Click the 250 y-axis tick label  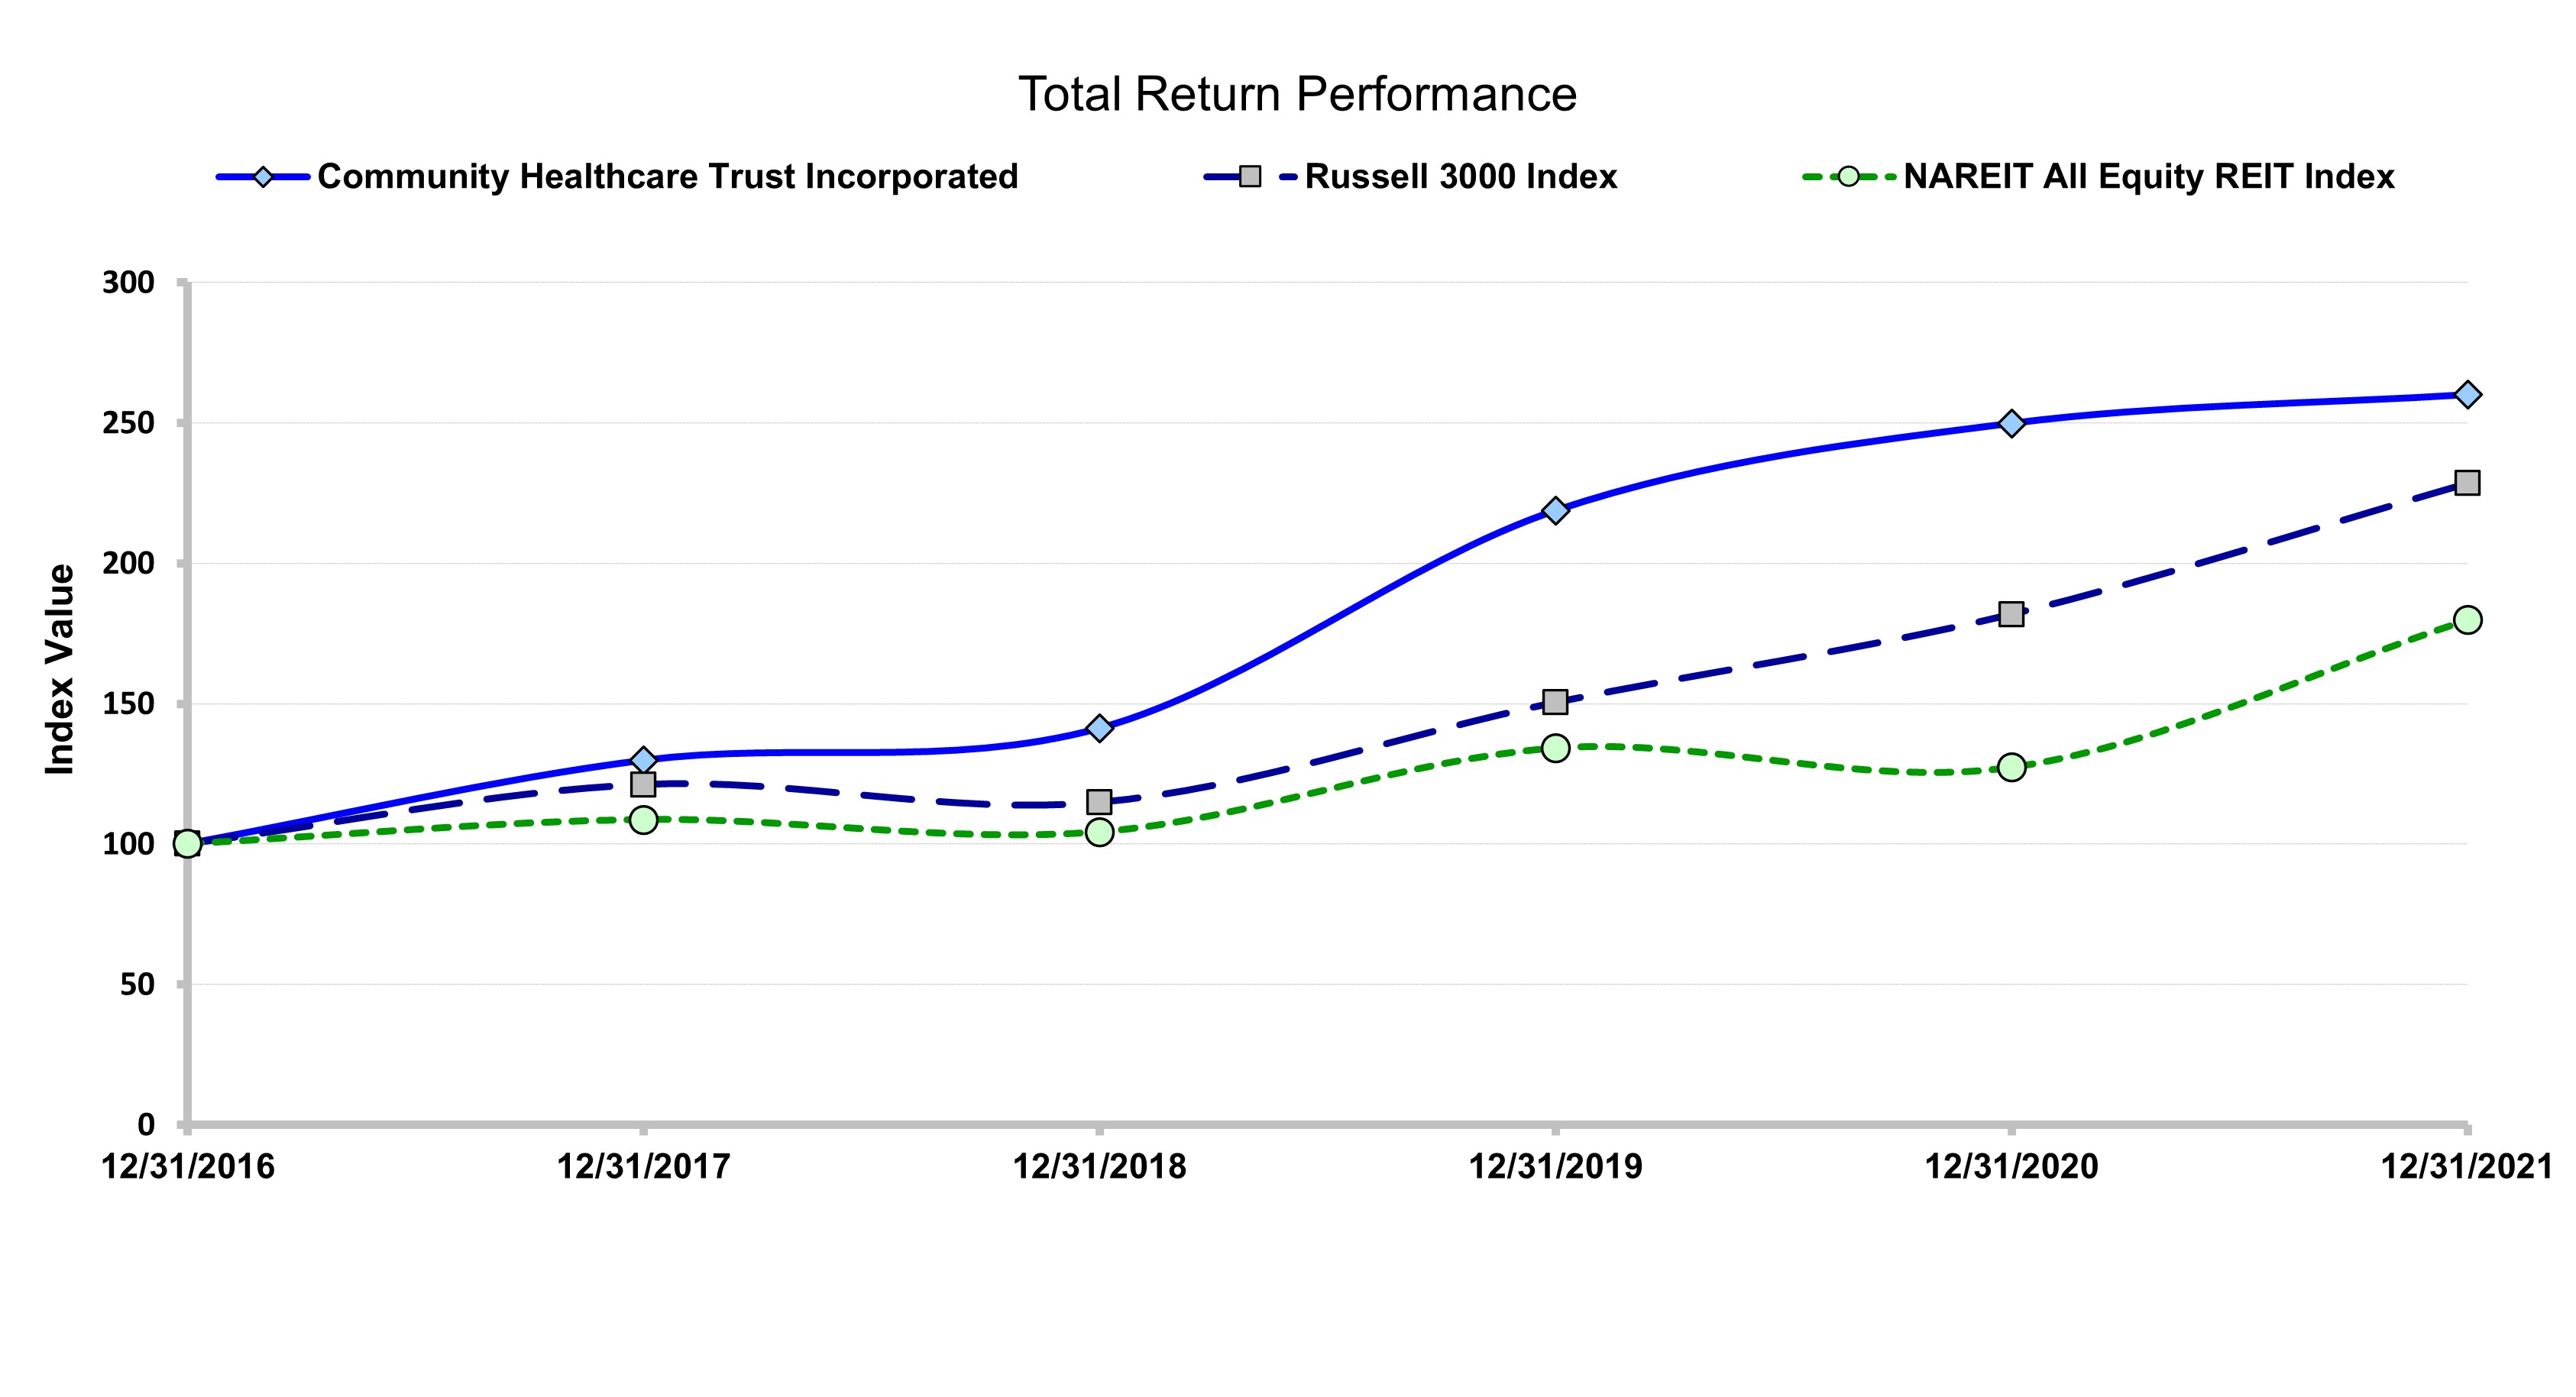coord(128,423)
